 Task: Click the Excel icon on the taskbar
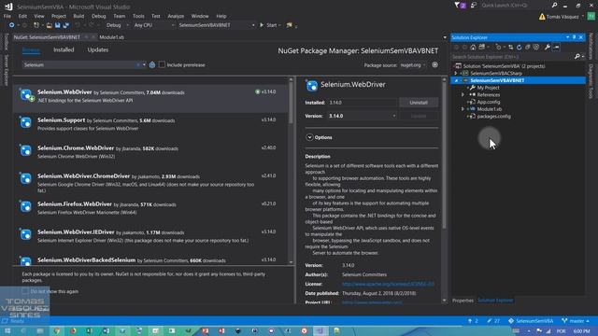(90, 330)
